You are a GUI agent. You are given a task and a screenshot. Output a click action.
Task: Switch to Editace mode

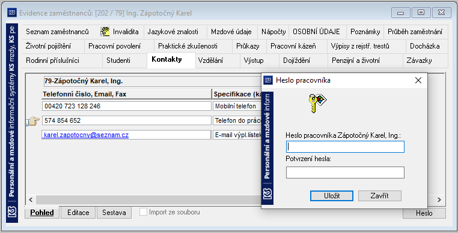(78, 212)
